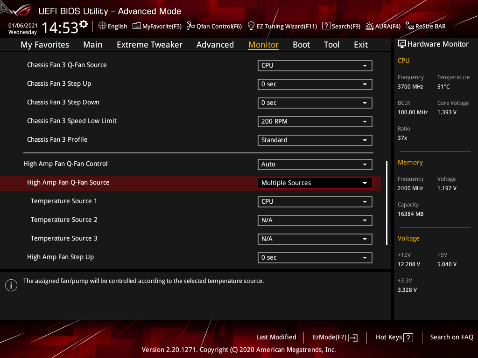Click the Hot Keys question mark icon
Screen dimensions: 478x358
(408, 337)
